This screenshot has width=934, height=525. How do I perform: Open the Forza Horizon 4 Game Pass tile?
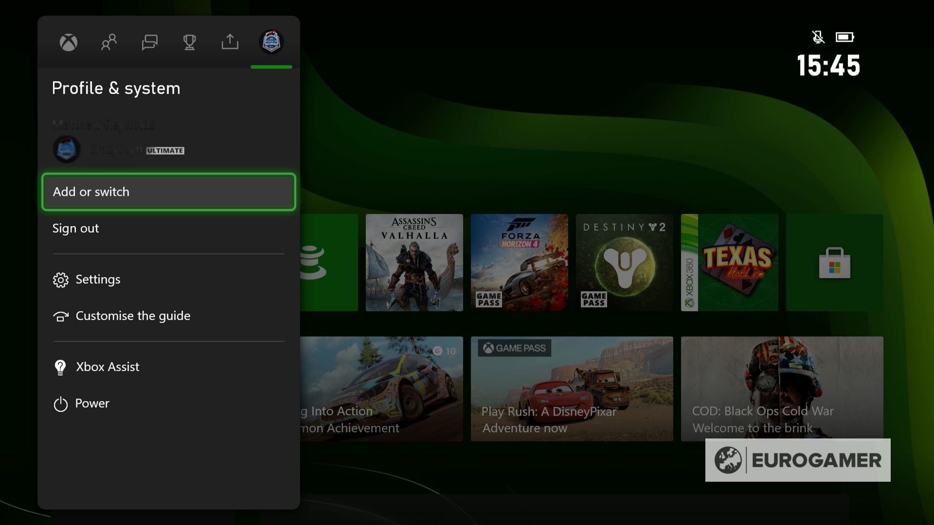[x=519, y=262]
